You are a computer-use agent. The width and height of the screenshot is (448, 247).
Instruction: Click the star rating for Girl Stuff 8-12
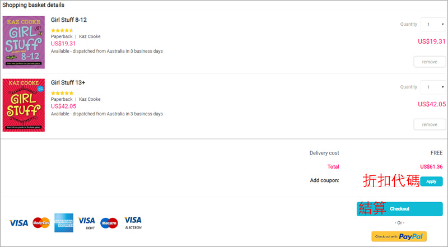click(62, 30)
